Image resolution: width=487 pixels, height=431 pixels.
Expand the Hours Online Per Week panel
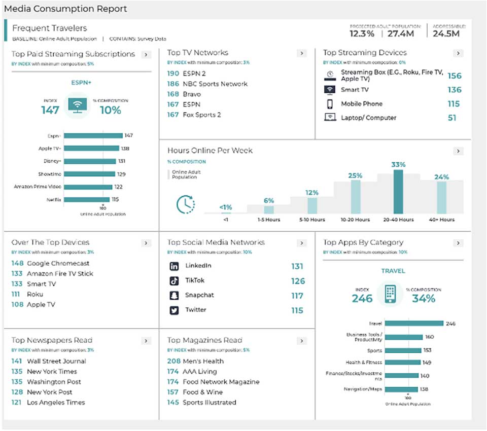458,151
